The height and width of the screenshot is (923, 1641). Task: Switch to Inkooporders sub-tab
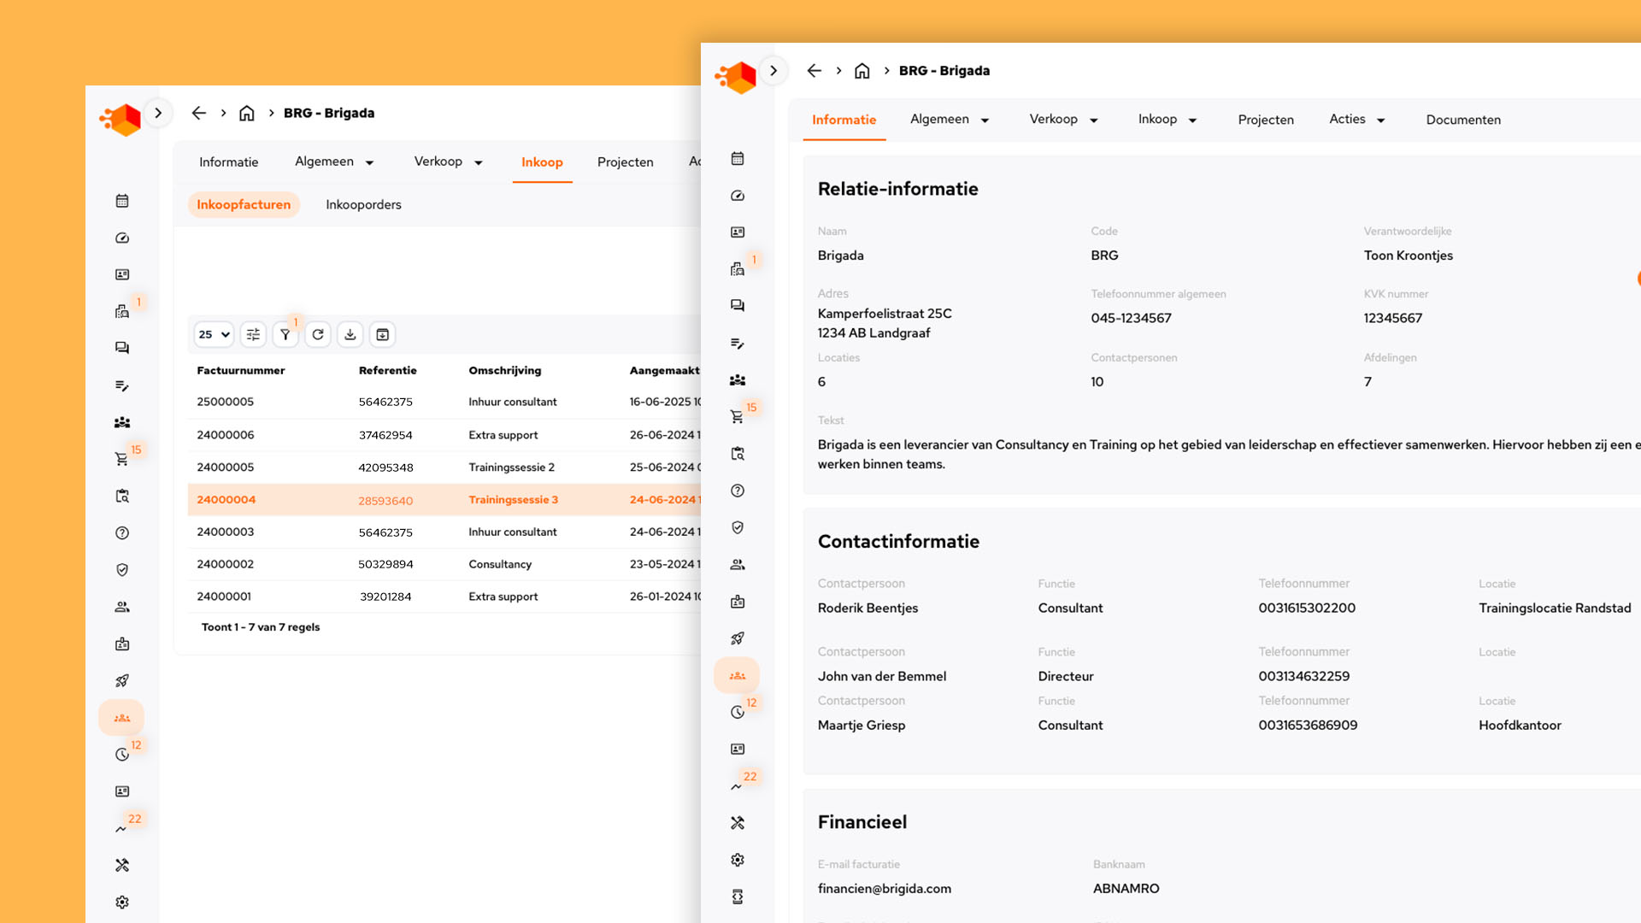[x=363, y=205]
